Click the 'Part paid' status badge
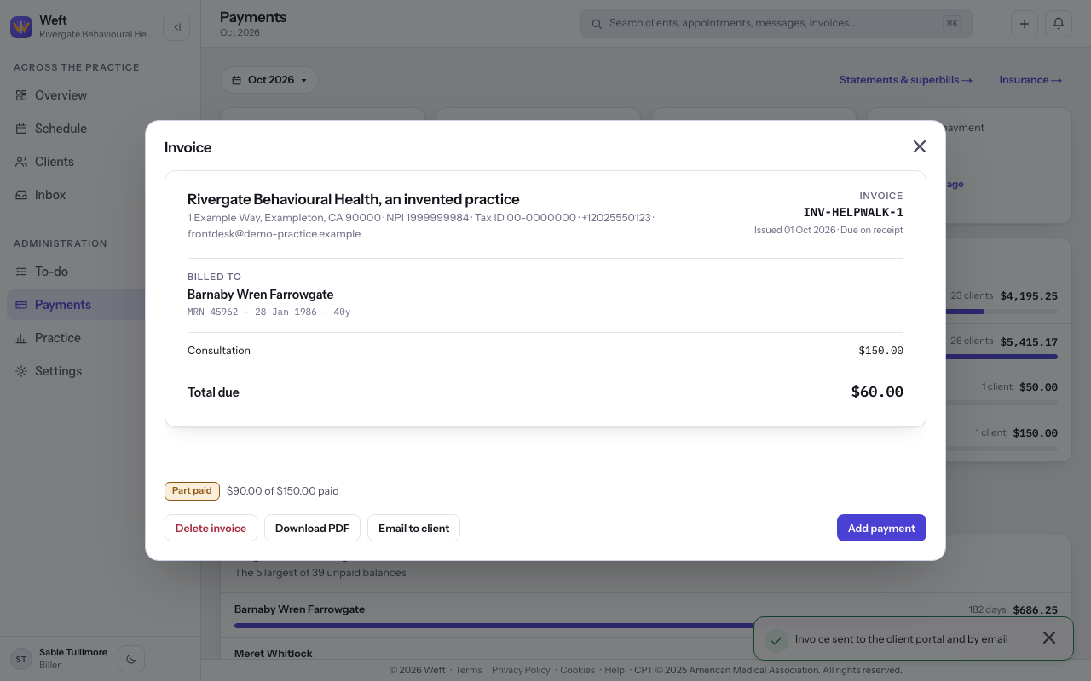Screen dimensions: 1091x681 pos(192,491)
